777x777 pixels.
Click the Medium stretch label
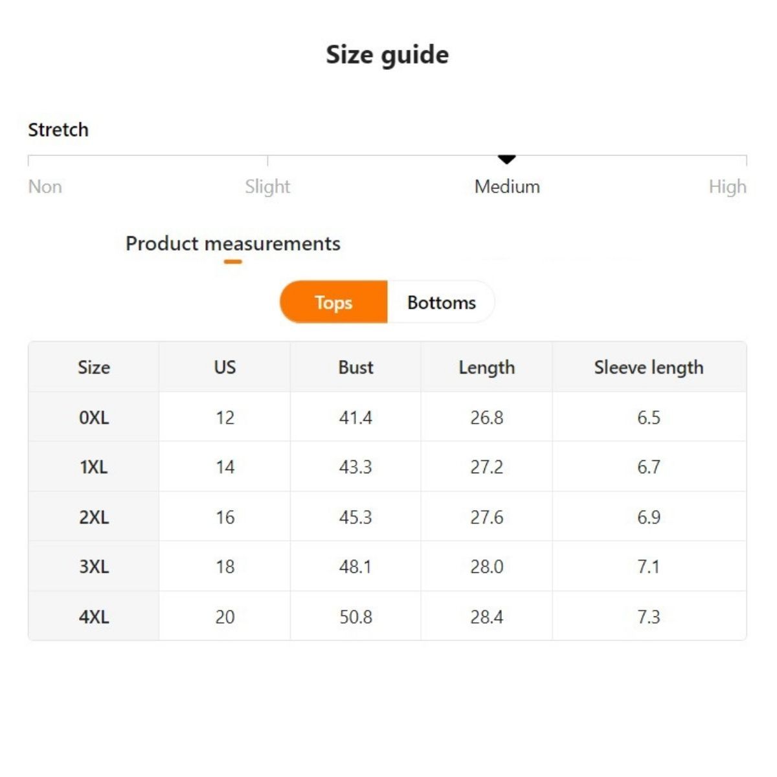pyautogui.click(x=507, y=186)
